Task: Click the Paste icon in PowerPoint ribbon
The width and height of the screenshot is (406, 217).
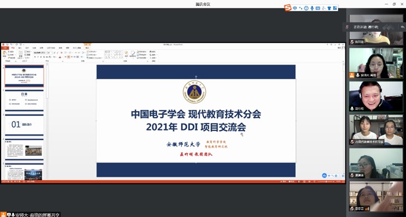Action: tap(5, 55)
